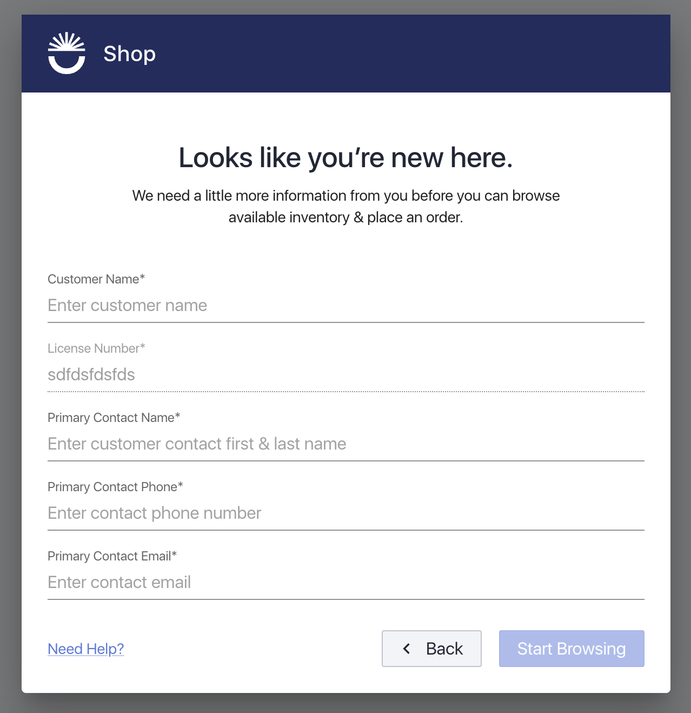Select the disabled License Number field
Screen dimensions: 691x713
tap(346, 375)
